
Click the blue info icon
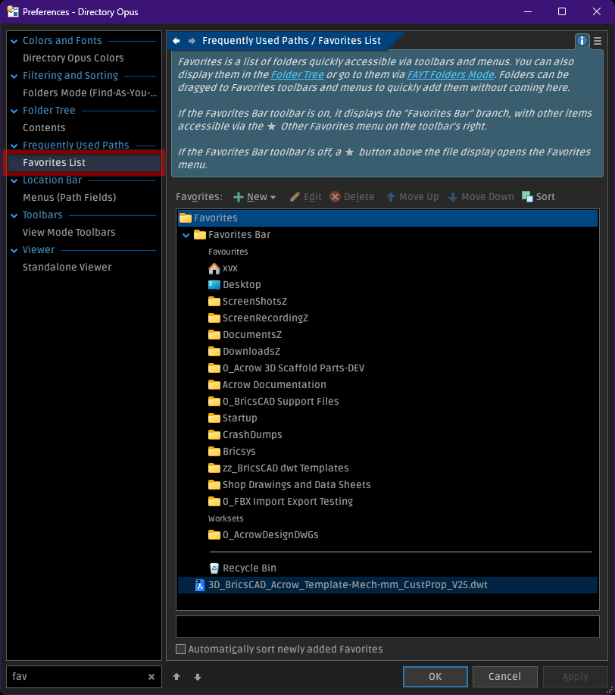coord(582,41)
